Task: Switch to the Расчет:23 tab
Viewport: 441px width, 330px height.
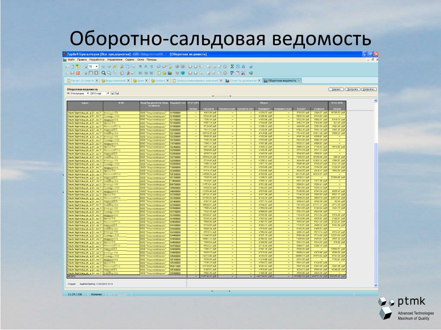Action: click(82, 80)
